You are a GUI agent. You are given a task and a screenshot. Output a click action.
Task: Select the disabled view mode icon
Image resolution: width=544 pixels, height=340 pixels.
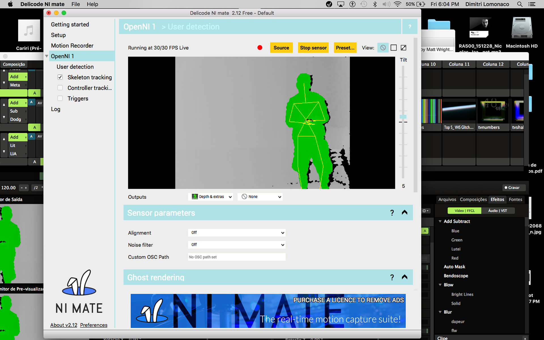383,48
